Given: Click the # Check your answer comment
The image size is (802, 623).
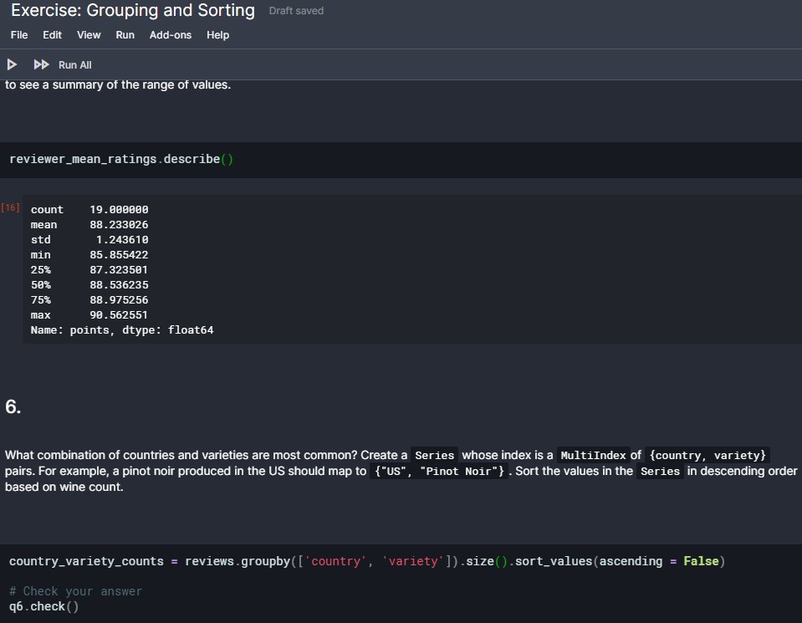Looking at the screenshot, I should click(76, 591).
